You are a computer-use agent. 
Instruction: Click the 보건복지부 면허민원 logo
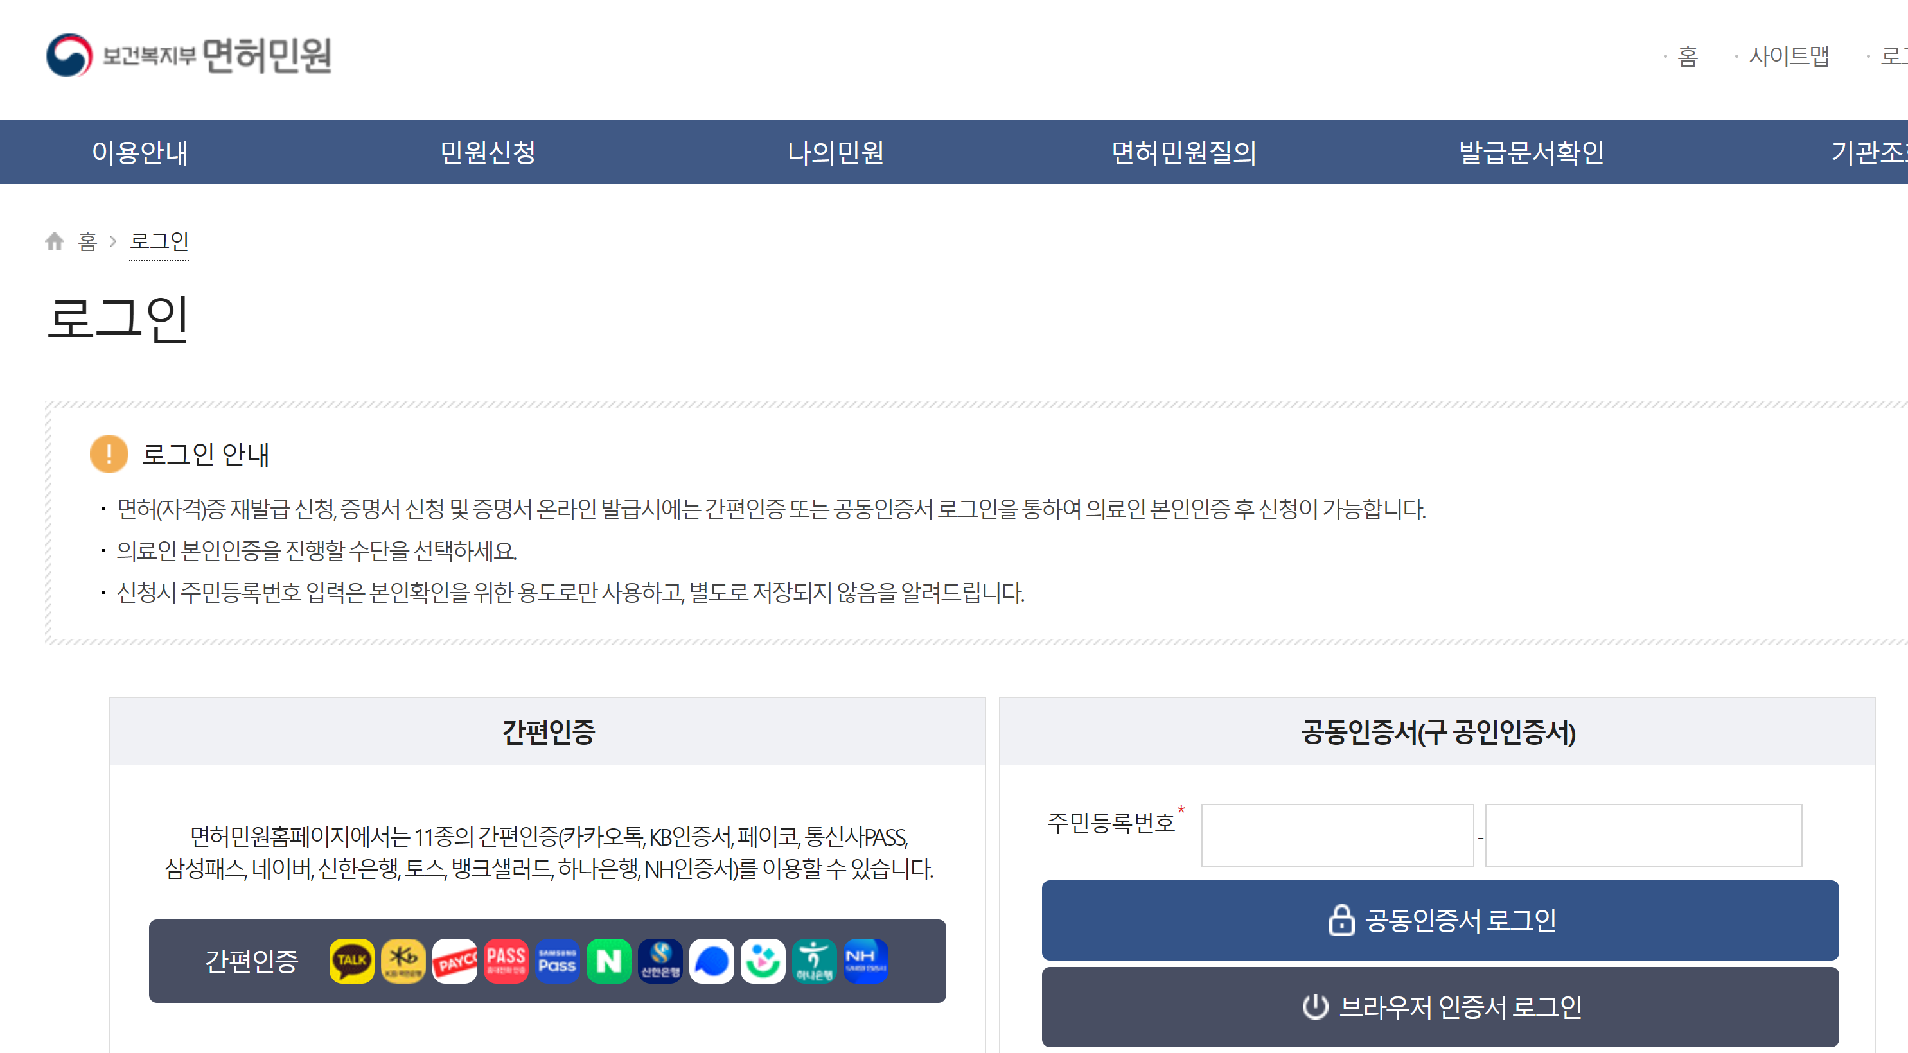[x=189, y=55]
